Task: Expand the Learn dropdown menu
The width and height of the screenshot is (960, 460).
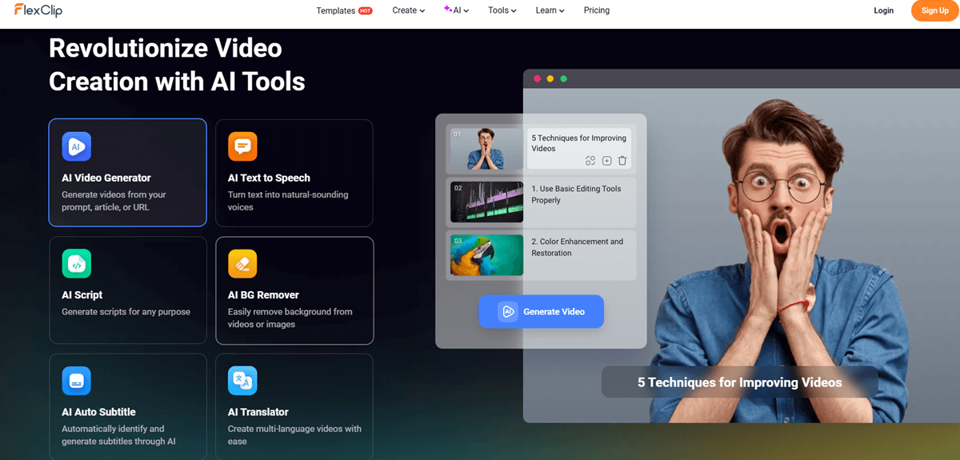Action: coord(550,10)
